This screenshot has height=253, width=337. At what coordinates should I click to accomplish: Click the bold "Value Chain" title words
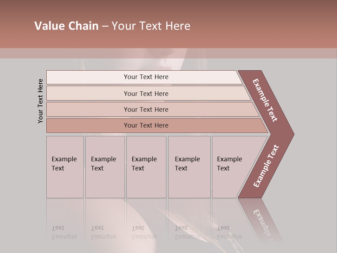[x=66, y=26]
